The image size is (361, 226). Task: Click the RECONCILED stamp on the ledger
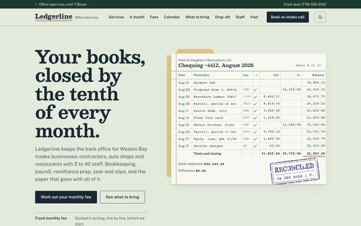[295, 171]
